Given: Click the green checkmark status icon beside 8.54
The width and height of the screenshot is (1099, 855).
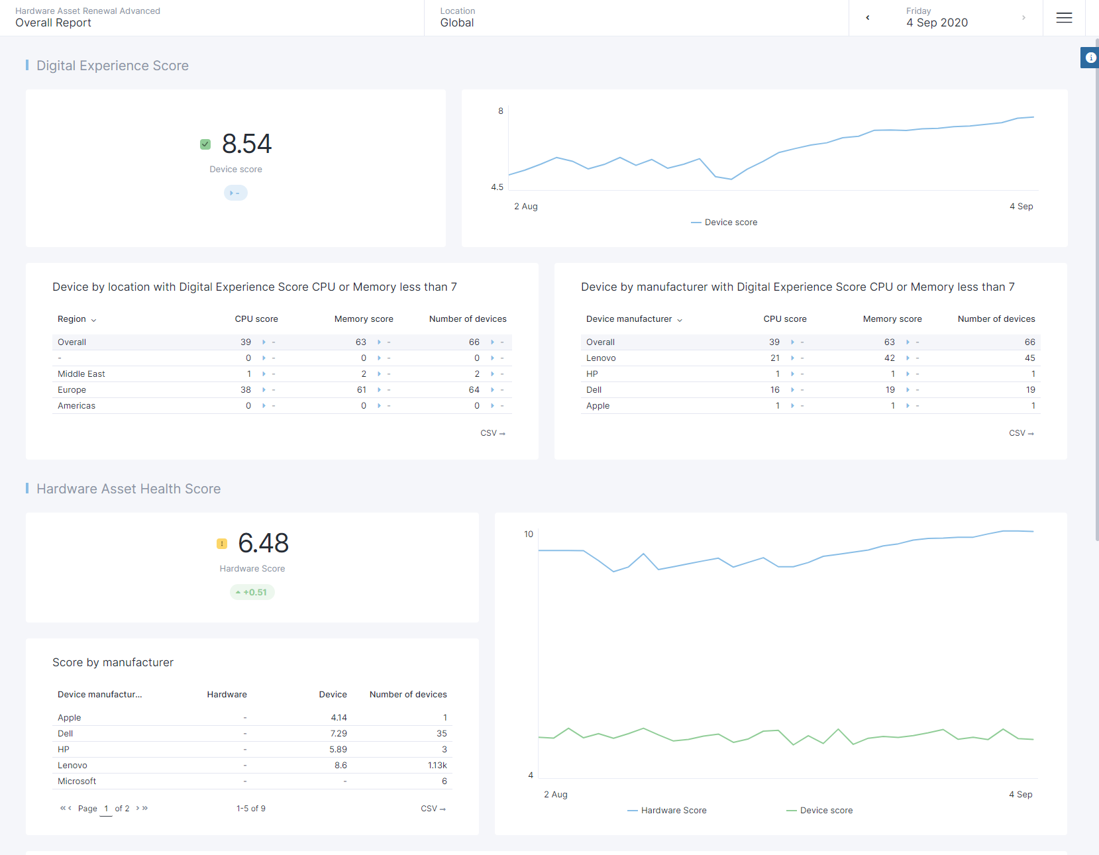Looking at the screenshot, I should [205, 144].
